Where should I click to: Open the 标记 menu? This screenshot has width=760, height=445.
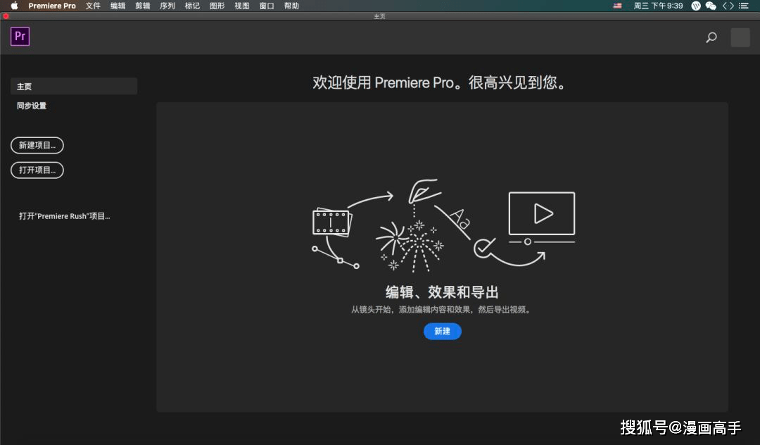pyautogui.click(x=192, y=6)
